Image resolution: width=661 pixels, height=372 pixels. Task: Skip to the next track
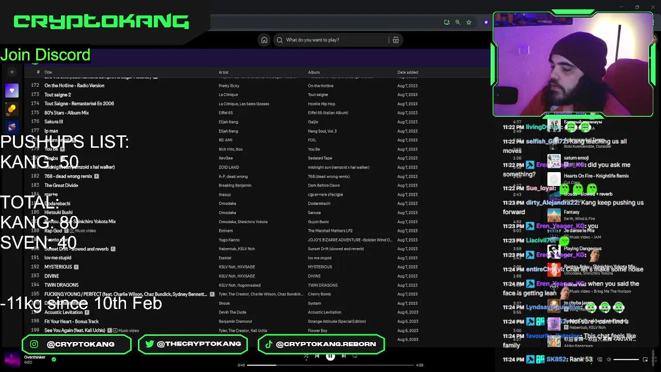tap(344, 356)
